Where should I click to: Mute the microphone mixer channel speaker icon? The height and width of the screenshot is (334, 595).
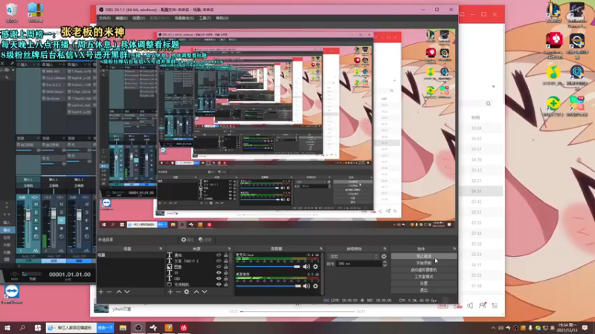(306, 266)
